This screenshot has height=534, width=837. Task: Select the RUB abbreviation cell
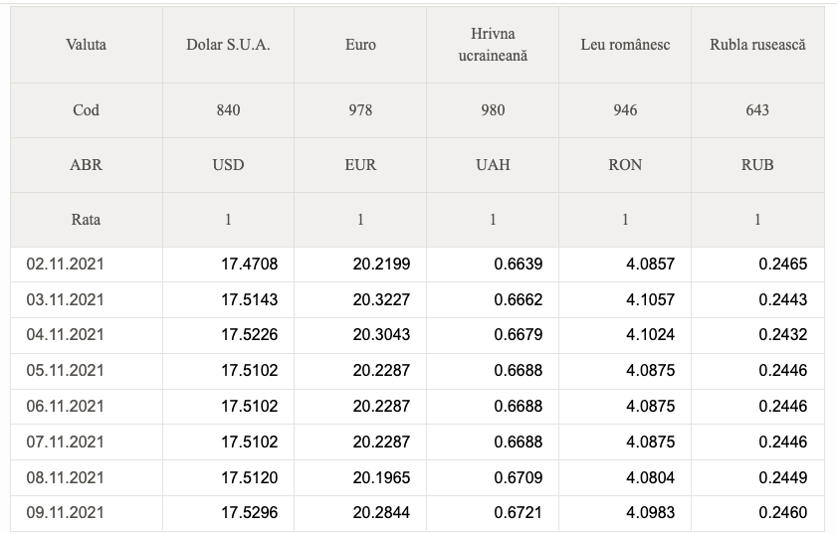click(757, 165)
